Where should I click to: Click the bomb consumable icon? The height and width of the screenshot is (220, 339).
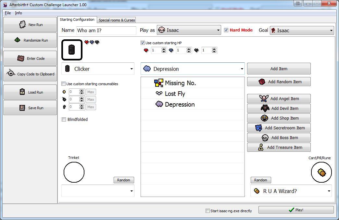pos(64,99)
